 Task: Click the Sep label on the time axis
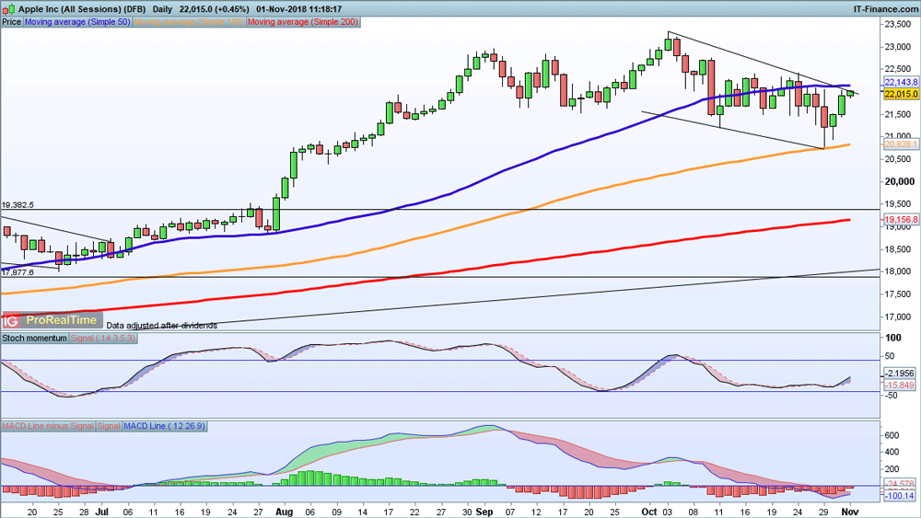coord(484,512)
